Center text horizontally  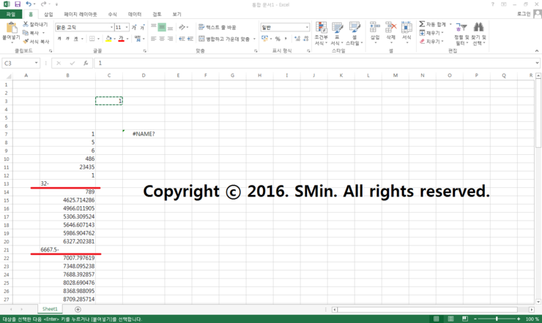point(162,39)
